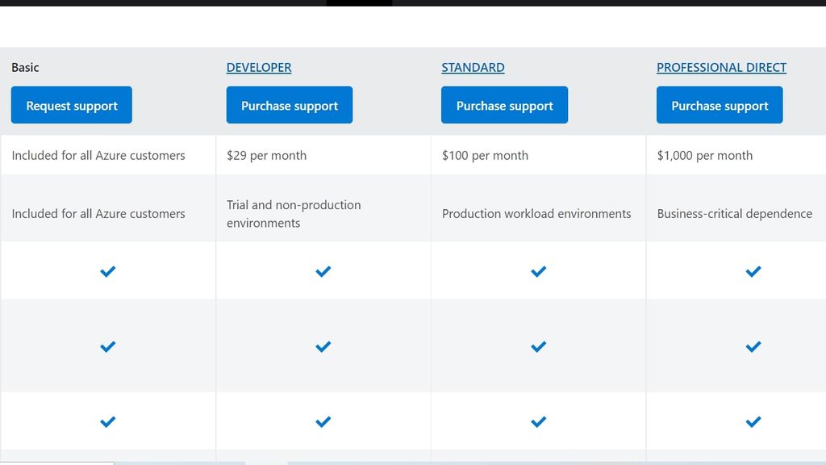
Task: Select the STANDARD checkmark in the bottom row
Action: tap(538, 421)
